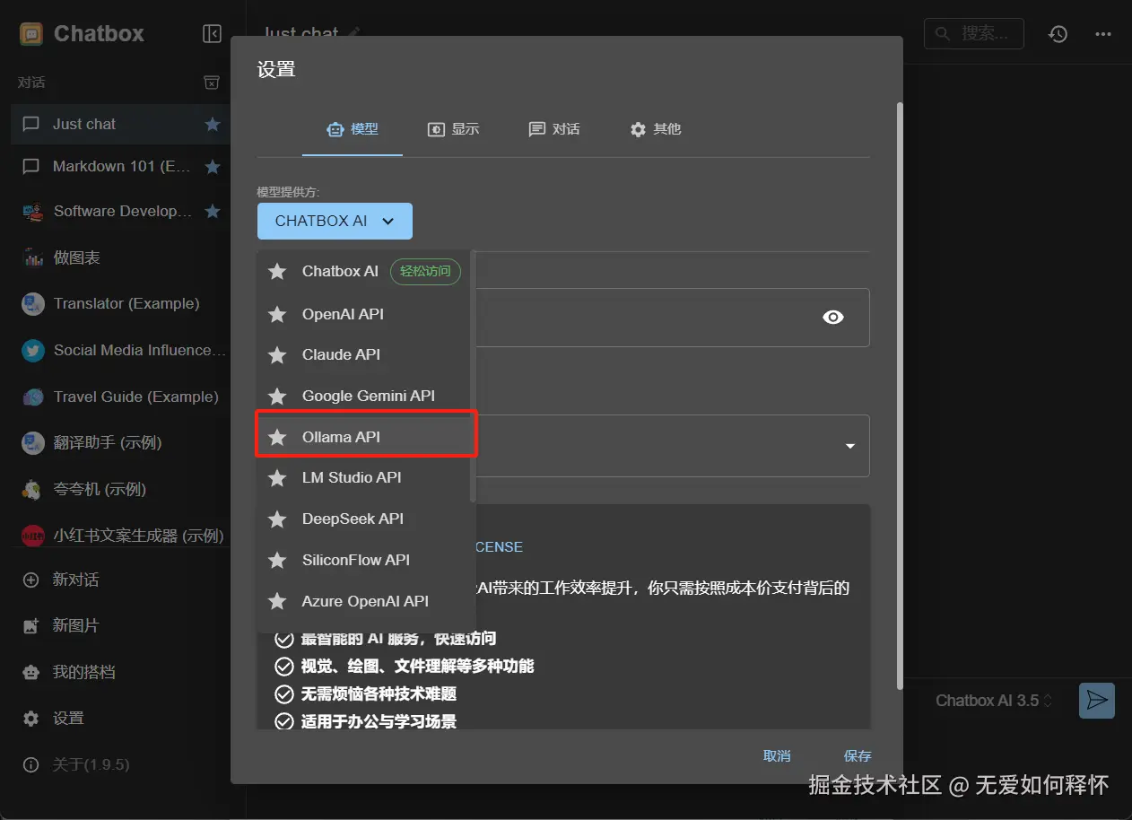Screen dimensions: 1132x820
Task: Click the archive icon beside 对话
Action: [x=212, y=83]
